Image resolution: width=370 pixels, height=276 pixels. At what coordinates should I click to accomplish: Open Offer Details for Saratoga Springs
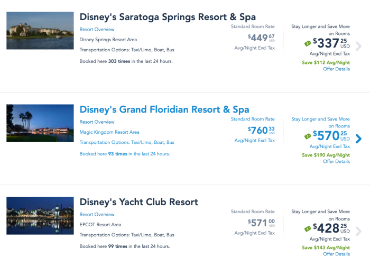(336, 69)
